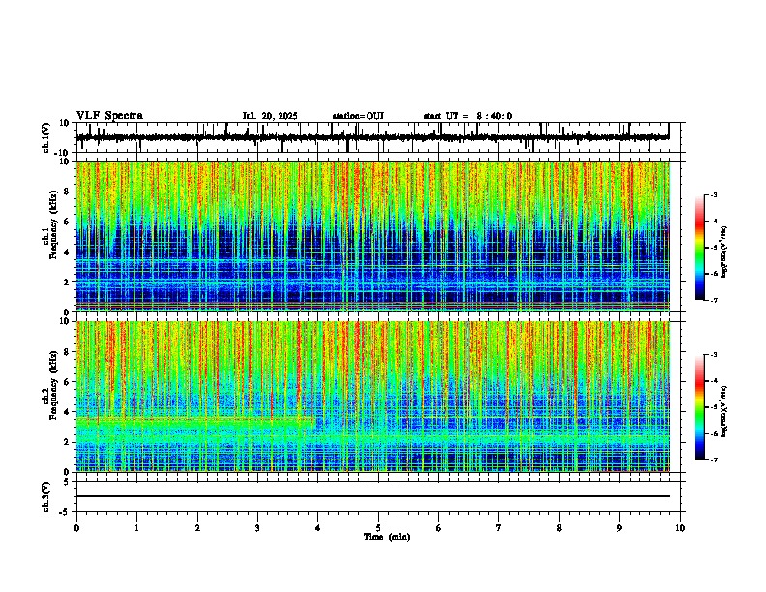
Task: Click the time axis tick label '6'
Action: 439,528
